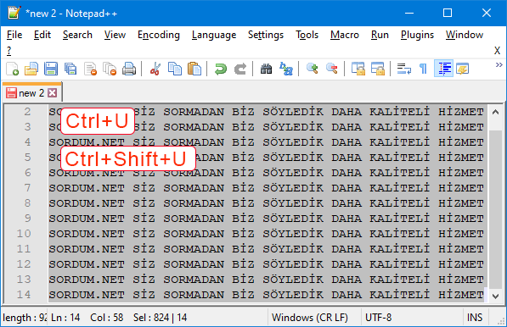Click SORDUM.NET text on line 12
The width and height of the screenshot is (507, 327).
[87, 264]
